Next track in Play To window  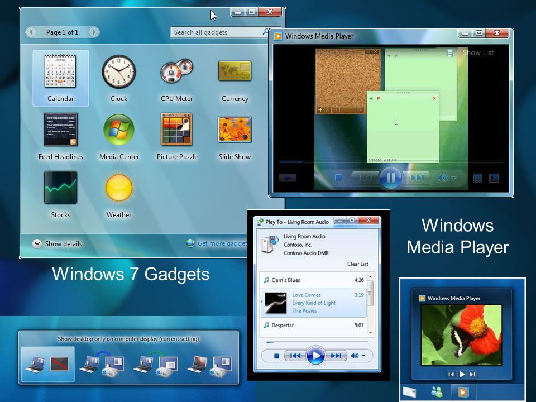pos(336,356)
